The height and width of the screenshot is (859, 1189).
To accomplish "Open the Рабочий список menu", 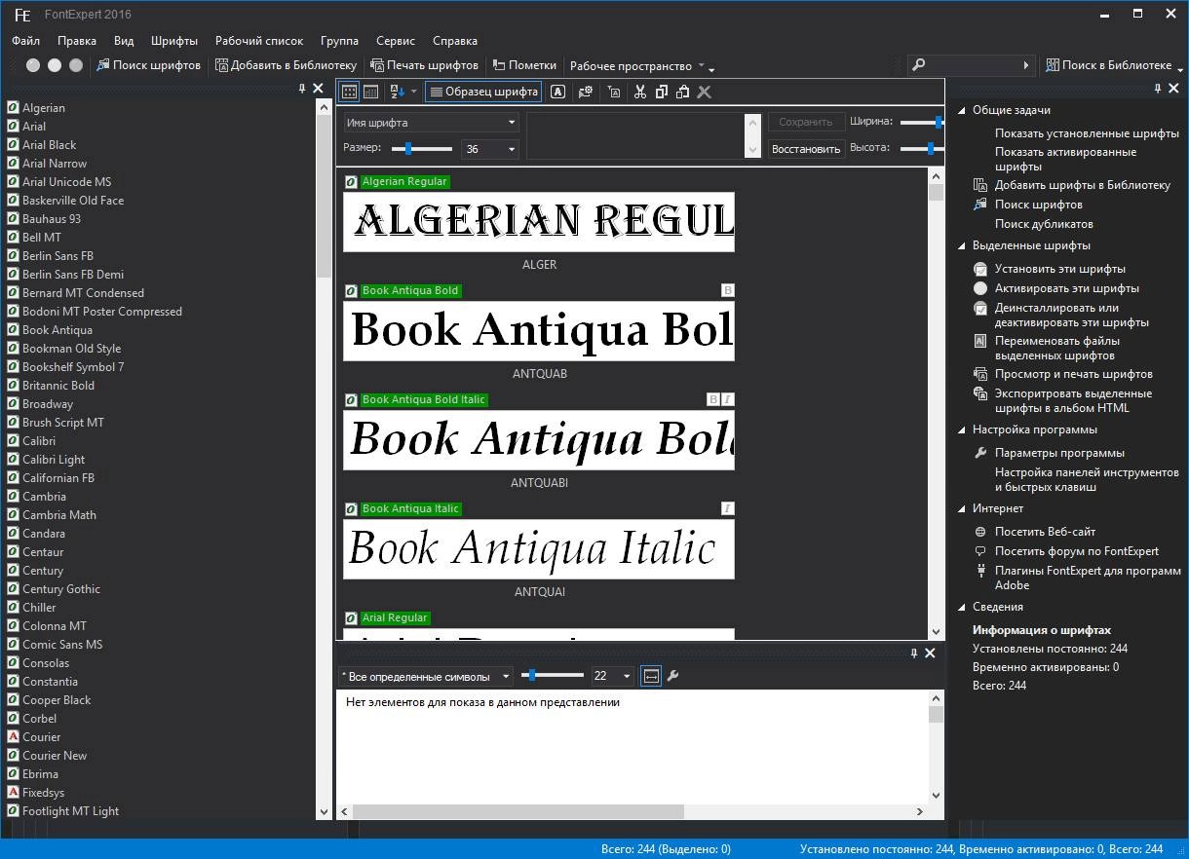I will [x=259, y=41].
